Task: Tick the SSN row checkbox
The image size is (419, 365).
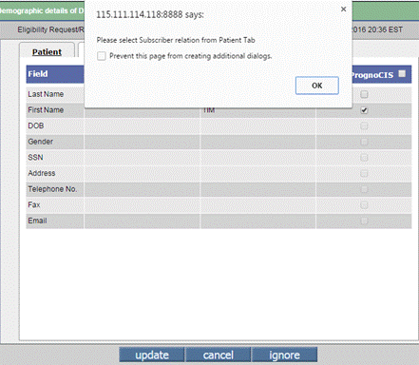Action: (x=364, y=158)
